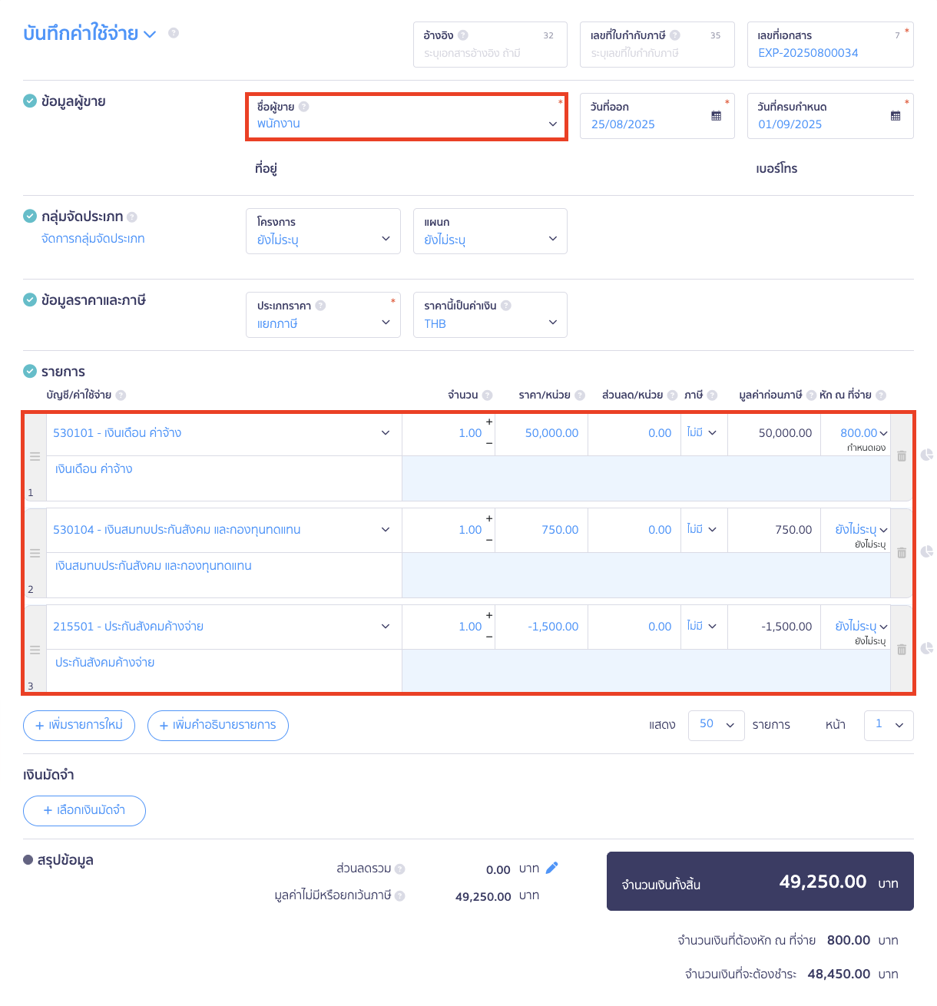Click the select deposit button
This screenshot has height=1006, width=937.
[84, 811]
